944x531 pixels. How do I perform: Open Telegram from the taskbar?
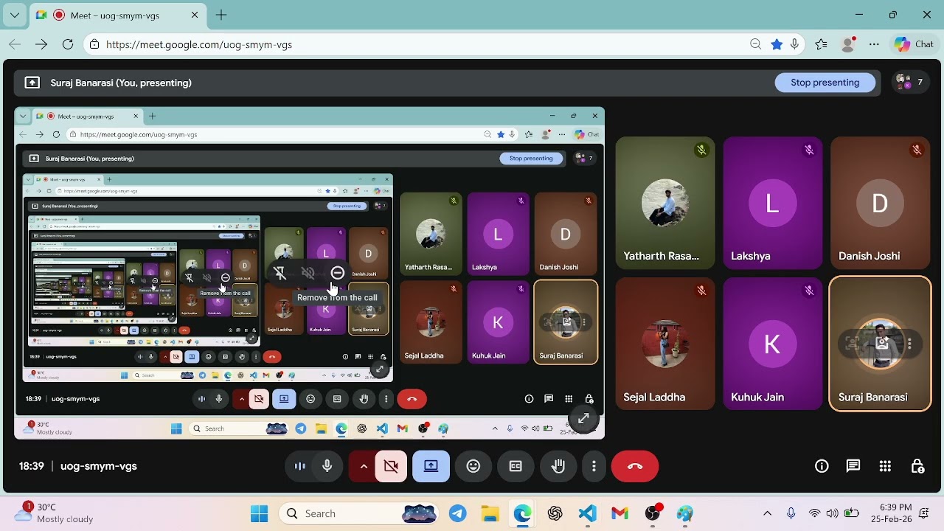tap(458, 513)
